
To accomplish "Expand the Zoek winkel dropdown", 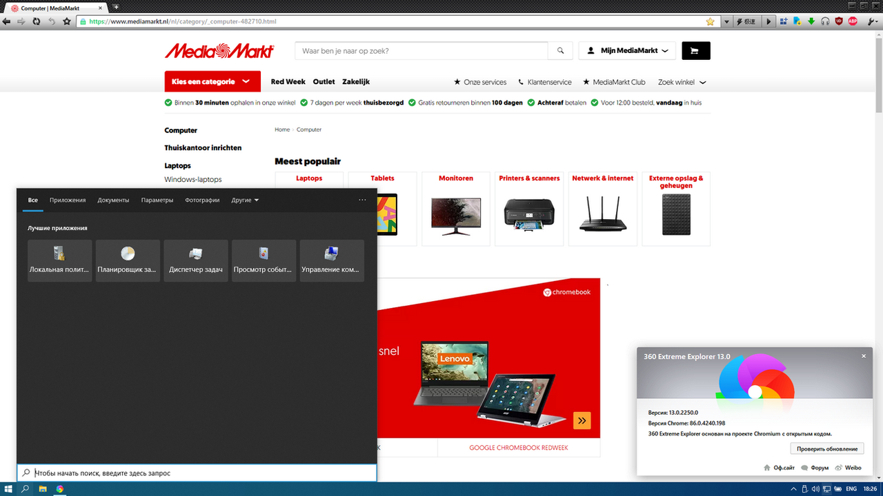I will click(682, 82).
